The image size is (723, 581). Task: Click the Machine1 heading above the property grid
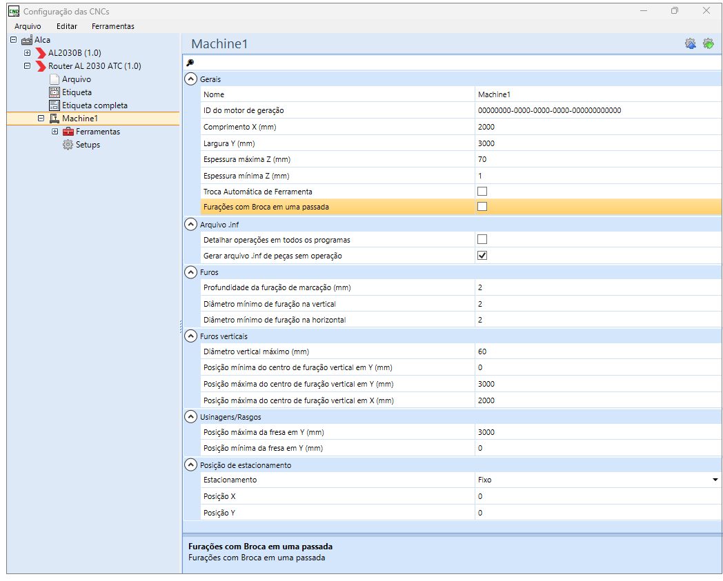(x=219, y=44)
